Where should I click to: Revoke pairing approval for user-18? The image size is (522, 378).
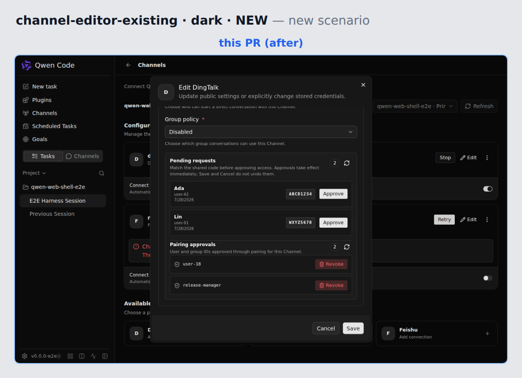331,264
